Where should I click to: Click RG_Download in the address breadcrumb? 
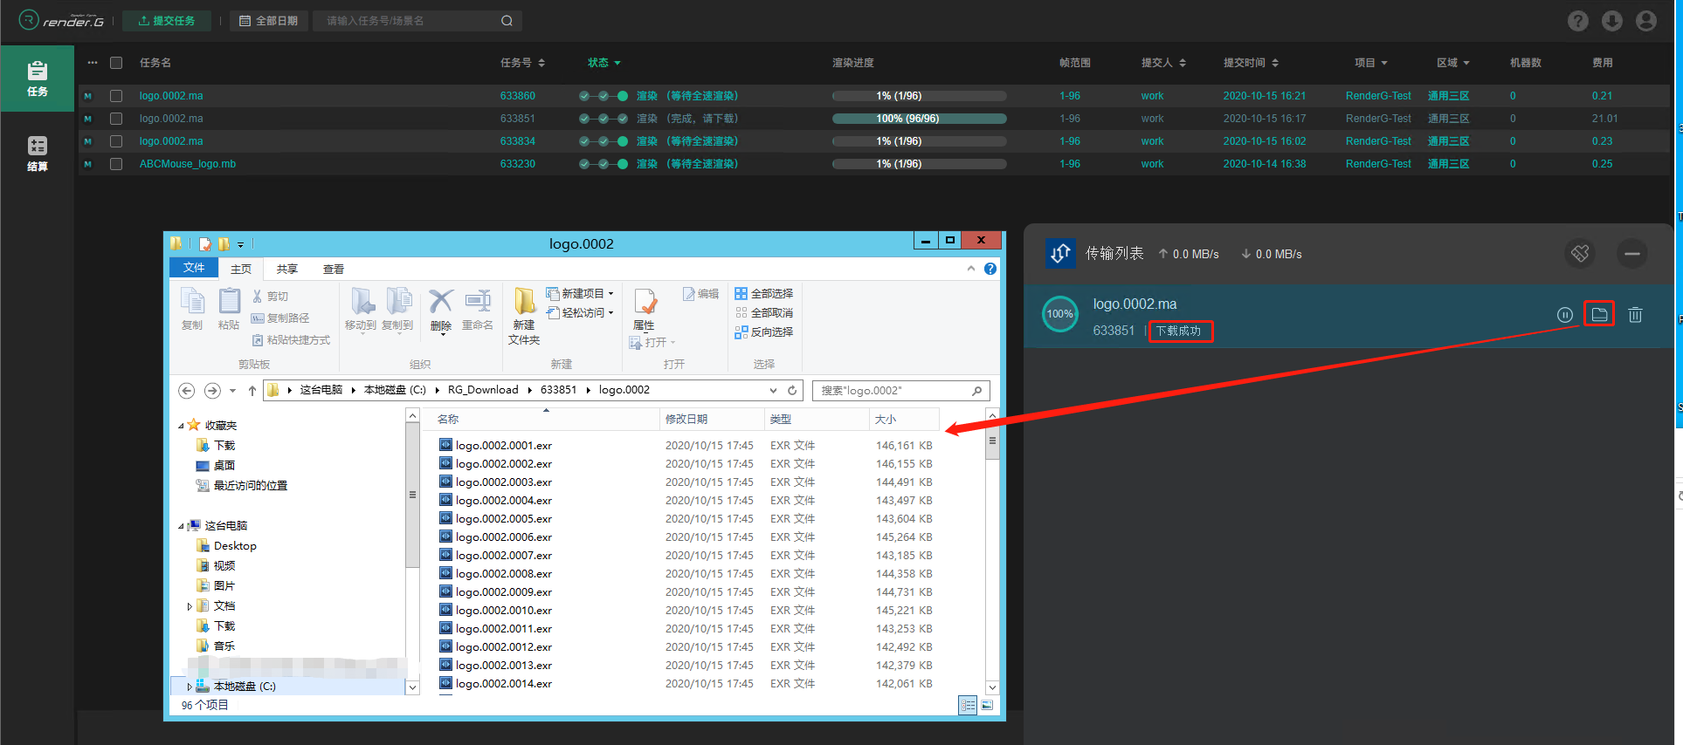click(x=483, y=390)
